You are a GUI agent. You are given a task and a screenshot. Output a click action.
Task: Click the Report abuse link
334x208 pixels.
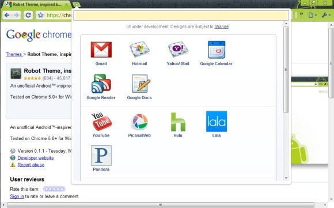31,165
